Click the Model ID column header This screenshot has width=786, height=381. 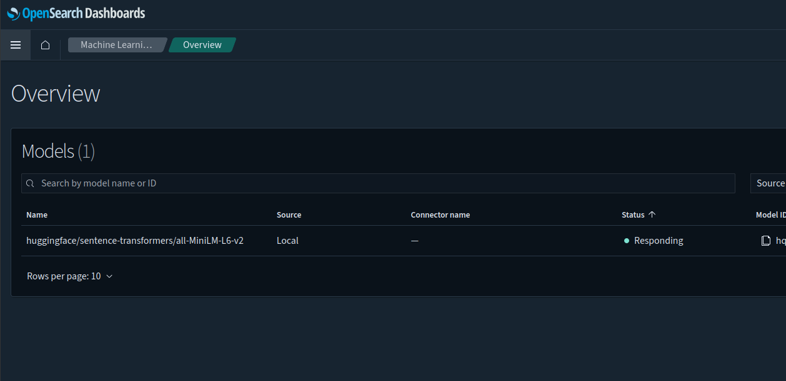[770, 215]
